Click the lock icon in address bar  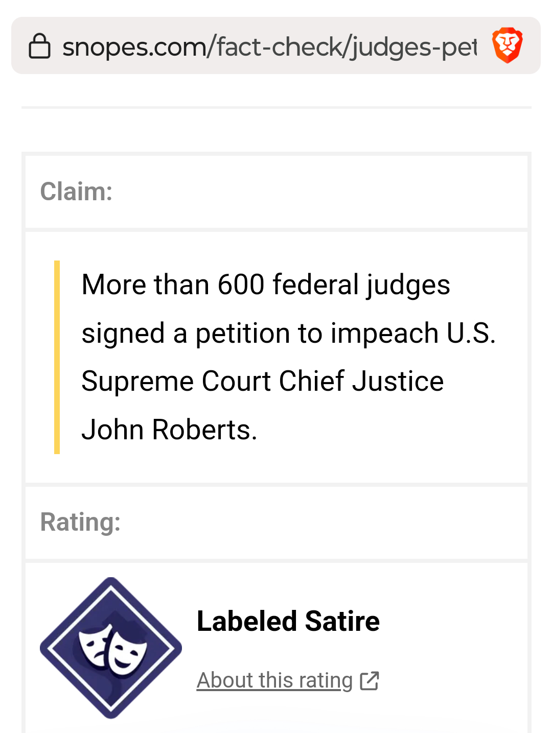(39, 46)
